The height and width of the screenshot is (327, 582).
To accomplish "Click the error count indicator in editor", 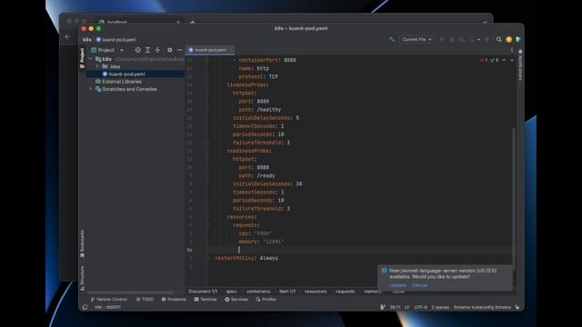I will pyautogui.click(x=484, y=60).
